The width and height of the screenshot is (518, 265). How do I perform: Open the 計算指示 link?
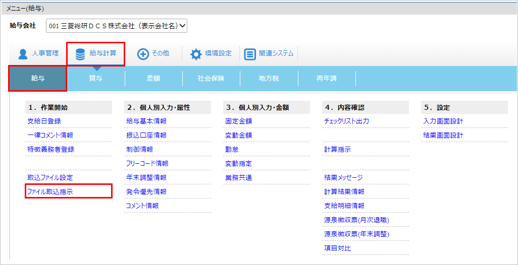pyautogui.click(x=338, y=149)
